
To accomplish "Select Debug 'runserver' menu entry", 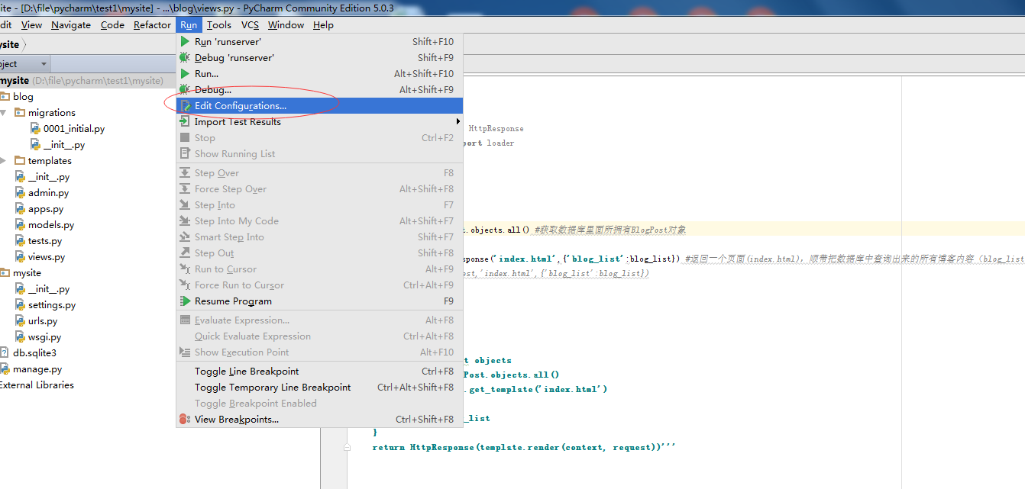I will point(319,58).
